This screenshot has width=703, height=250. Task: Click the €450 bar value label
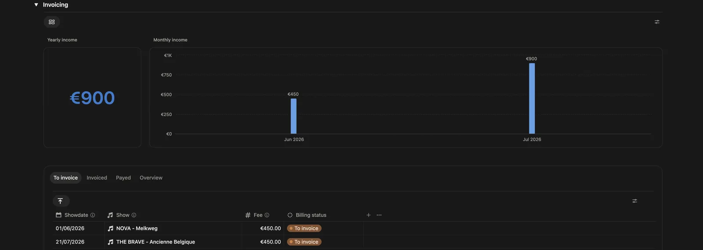tap(293, 94)
